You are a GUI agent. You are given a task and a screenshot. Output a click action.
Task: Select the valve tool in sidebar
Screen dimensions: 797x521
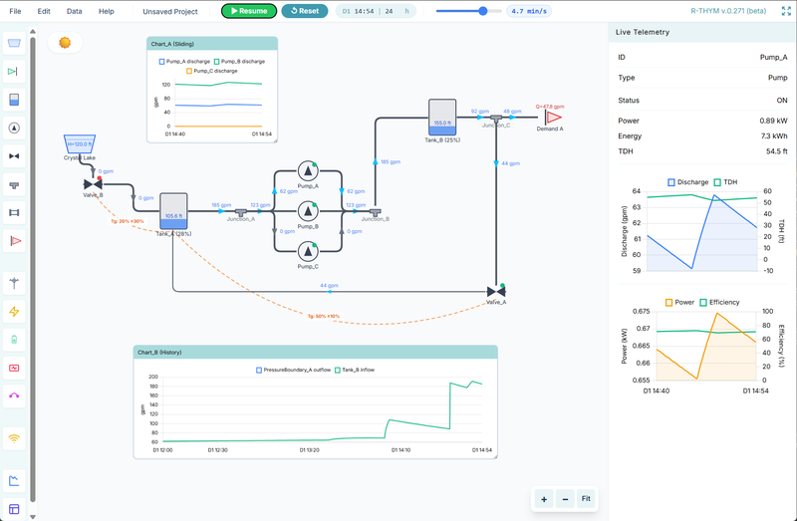click(14, 156)
